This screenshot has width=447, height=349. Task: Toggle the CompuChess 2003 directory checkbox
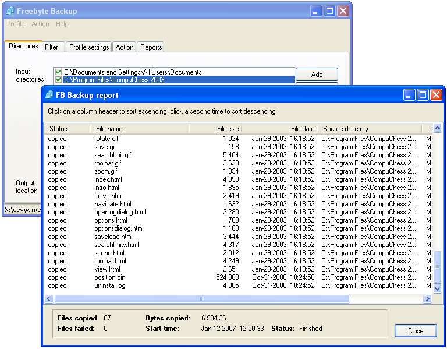tap(58, 80)
